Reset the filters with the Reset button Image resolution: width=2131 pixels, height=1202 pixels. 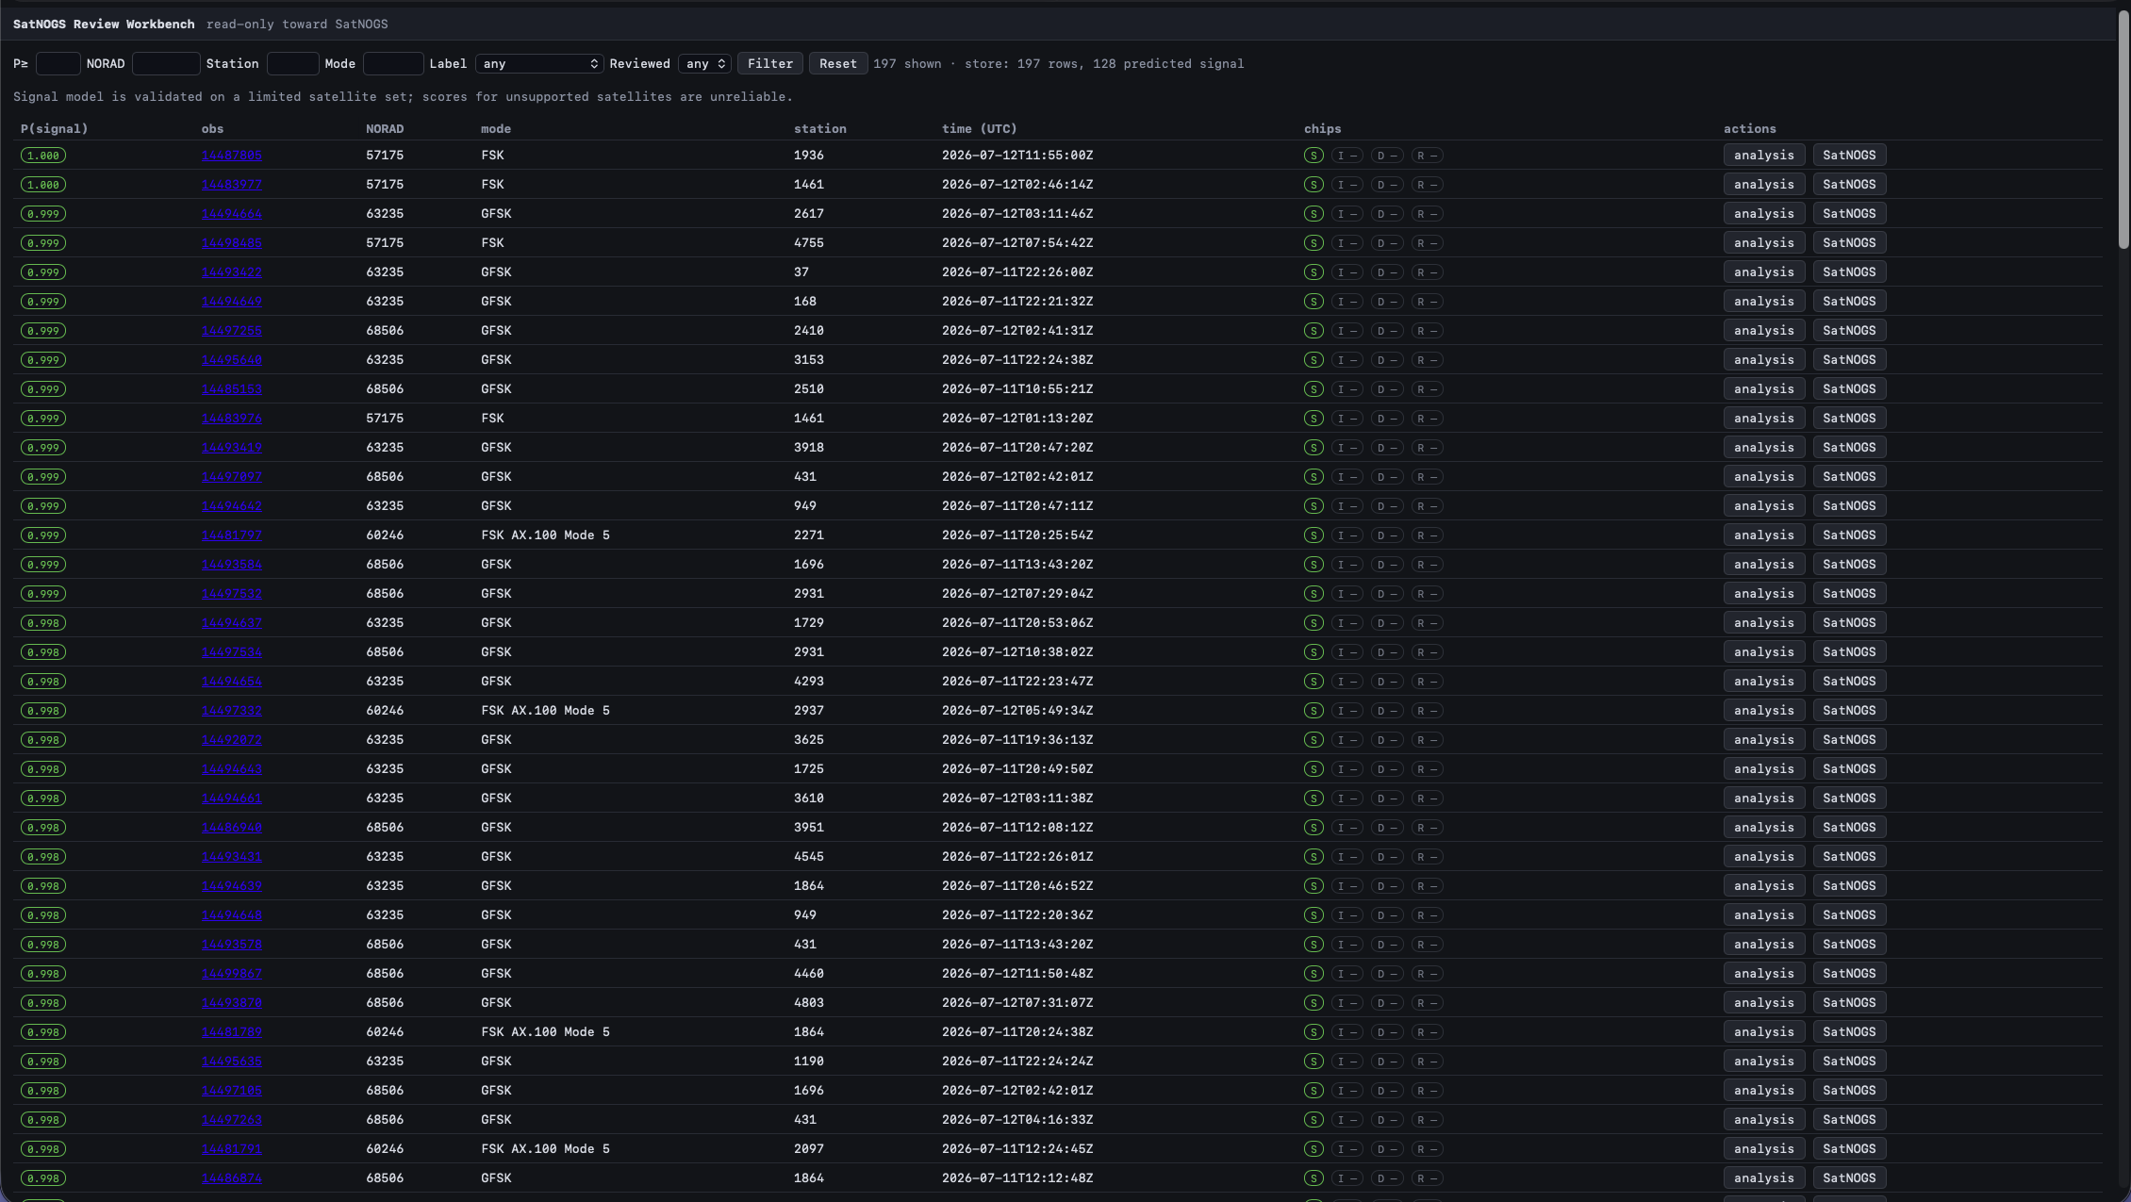(838, 63)
